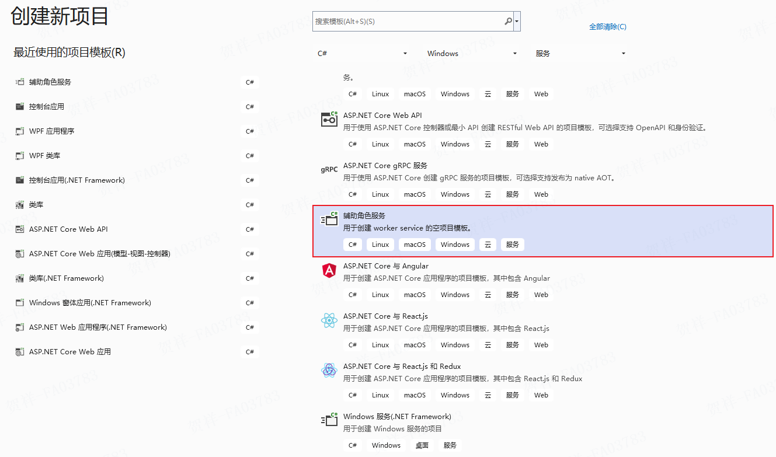Click the search magnifier icon
The height and width of the screenshot is (457, 776).
507,21
